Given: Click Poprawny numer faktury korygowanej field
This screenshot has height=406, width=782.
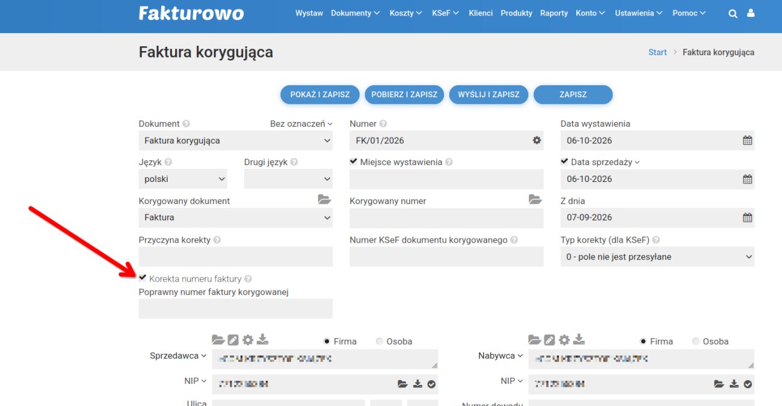Looking at the screenshot, I should tap(236, 309).
